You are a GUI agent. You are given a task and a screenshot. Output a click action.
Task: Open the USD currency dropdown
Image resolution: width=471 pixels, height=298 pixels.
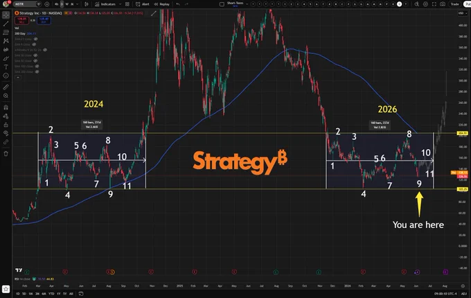(x=462, y=13)
